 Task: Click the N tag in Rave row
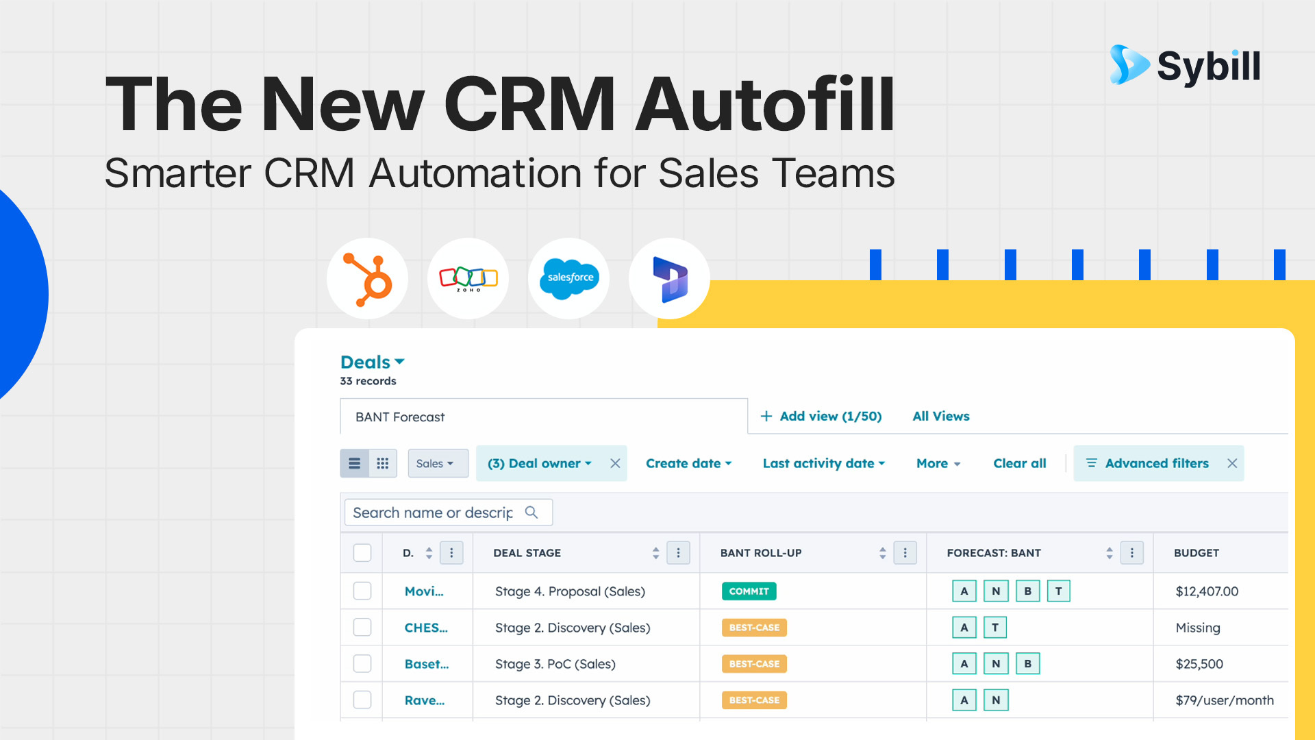[996, 700]
